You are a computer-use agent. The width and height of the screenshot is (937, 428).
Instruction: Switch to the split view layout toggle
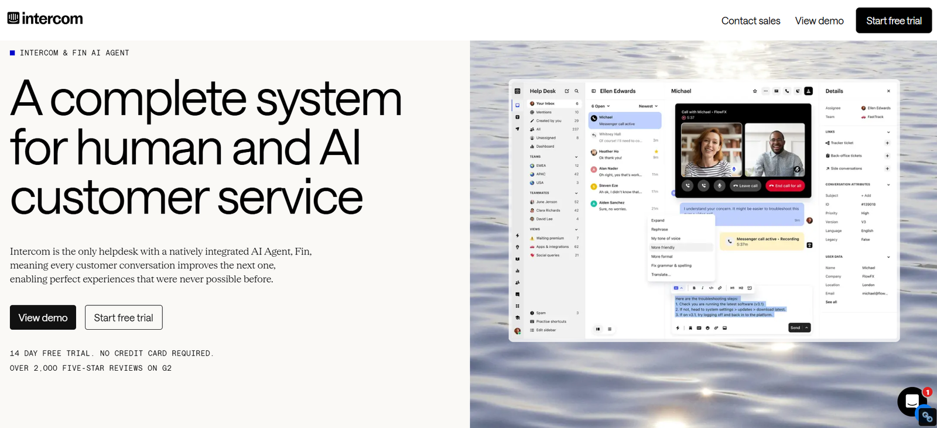point(598,329)
